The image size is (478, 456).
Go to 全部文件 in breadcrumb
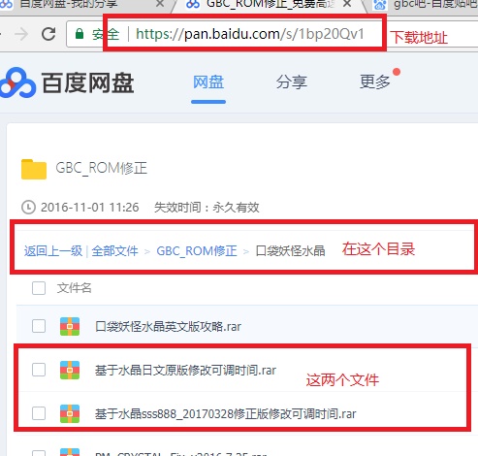pos(114,251)
